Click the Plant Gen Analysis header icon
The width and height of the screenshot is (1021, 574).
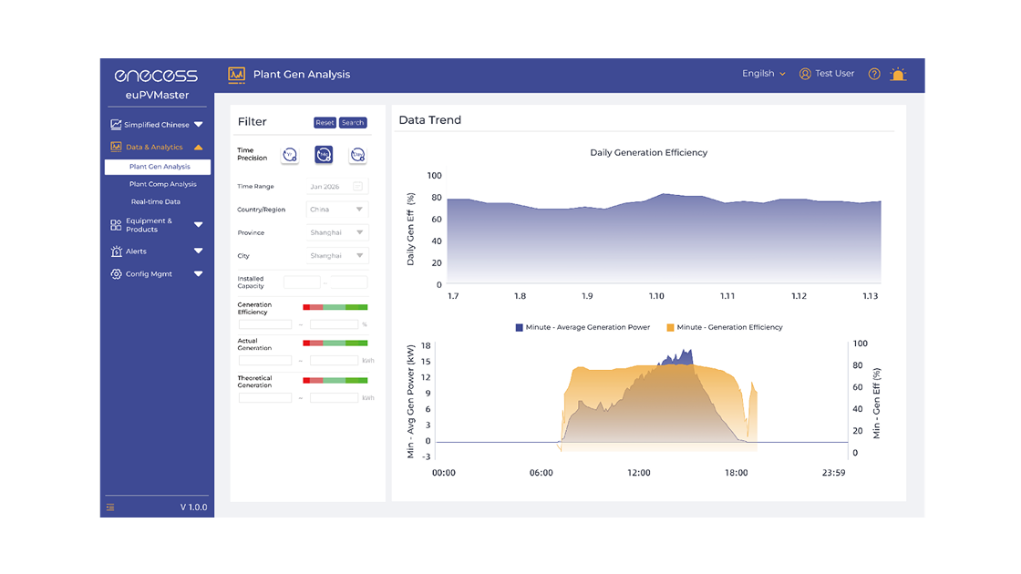pyautogui.click(x=236, y=75)
